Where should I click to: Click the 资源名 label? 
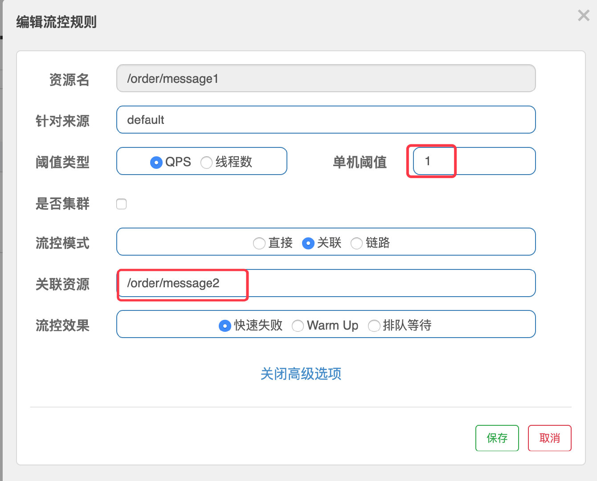pyautogui.click(x=70, y=80)
